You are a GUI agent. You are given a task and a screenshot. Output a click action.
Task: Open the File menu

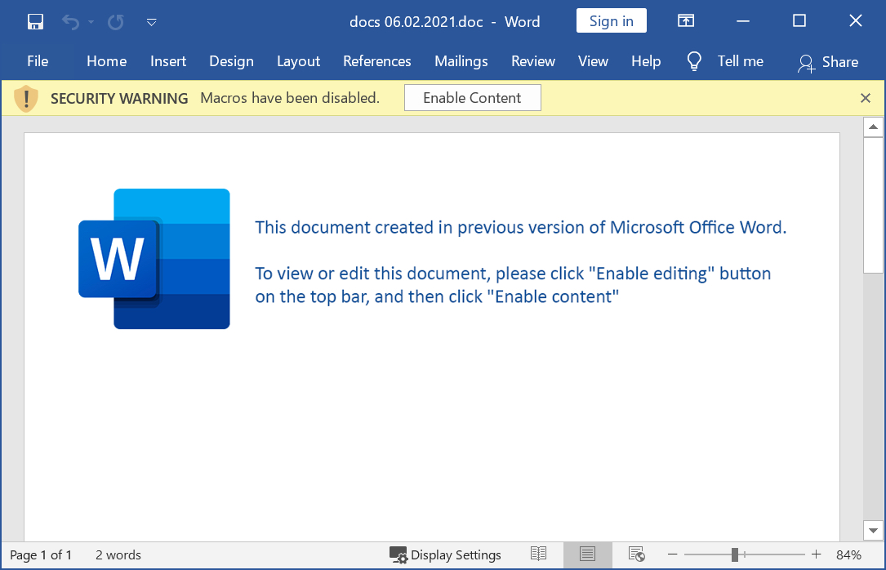click(x=38, y=61)
